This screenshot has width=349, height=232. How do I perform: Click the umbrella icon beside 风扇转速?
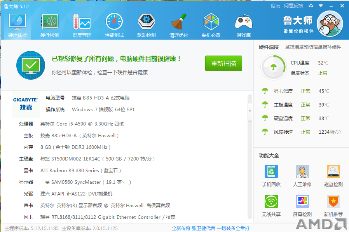point(265,132)
